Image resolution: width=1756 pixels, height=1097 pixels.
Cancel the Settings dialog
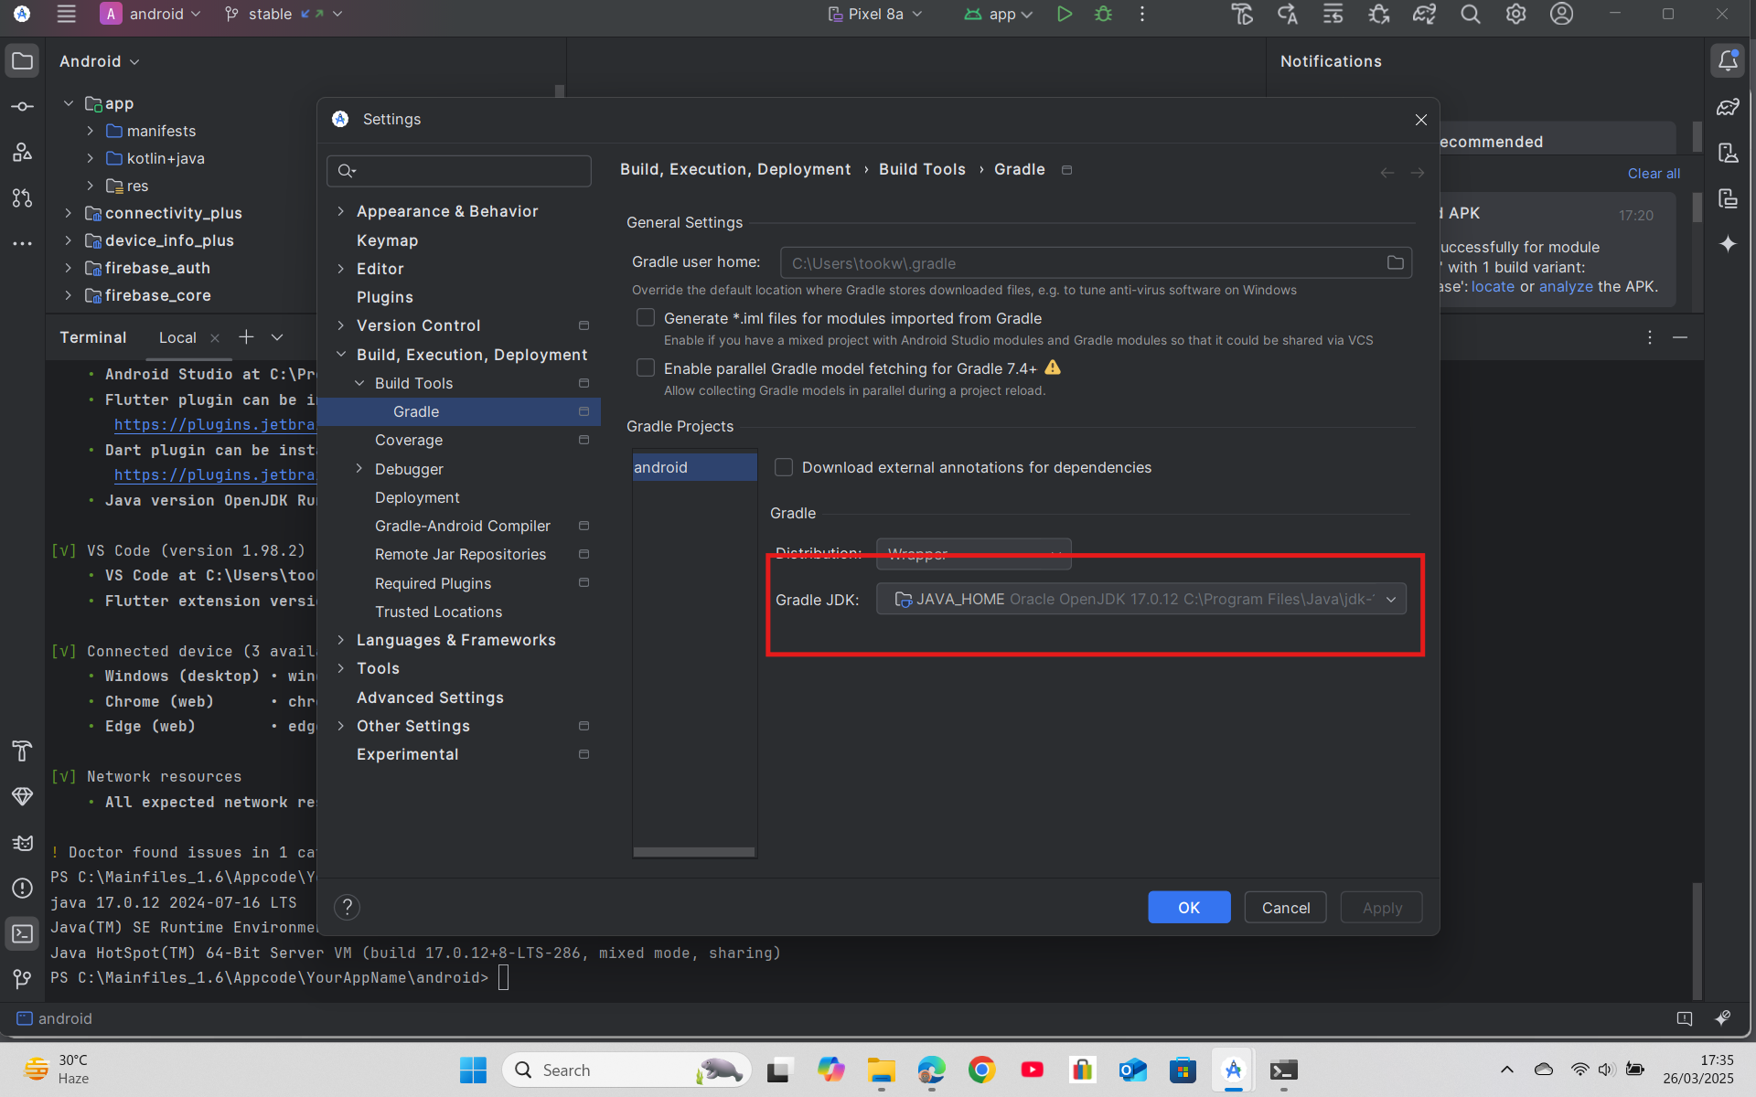click(x=1285, y=907)
